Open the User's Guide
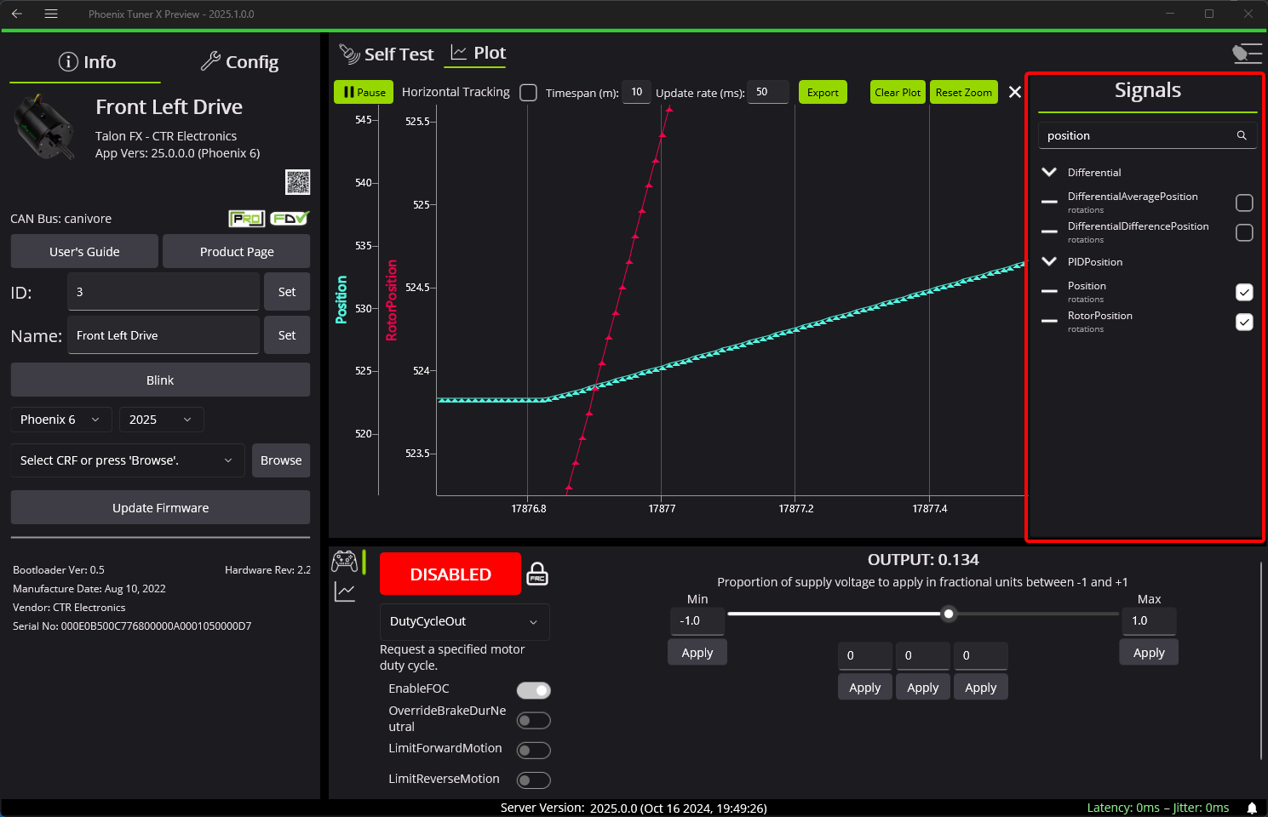 click(x=84, y=251)
